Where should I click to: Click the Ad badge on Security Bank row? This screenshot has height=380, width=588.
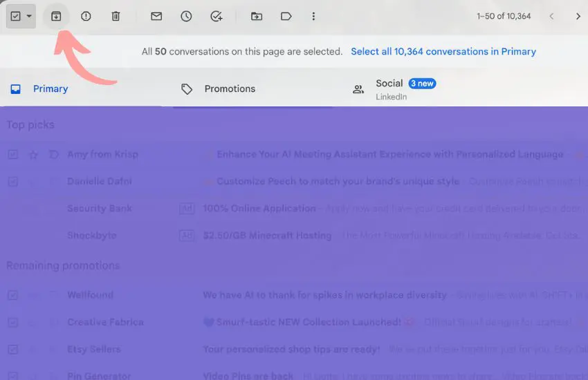187,209
